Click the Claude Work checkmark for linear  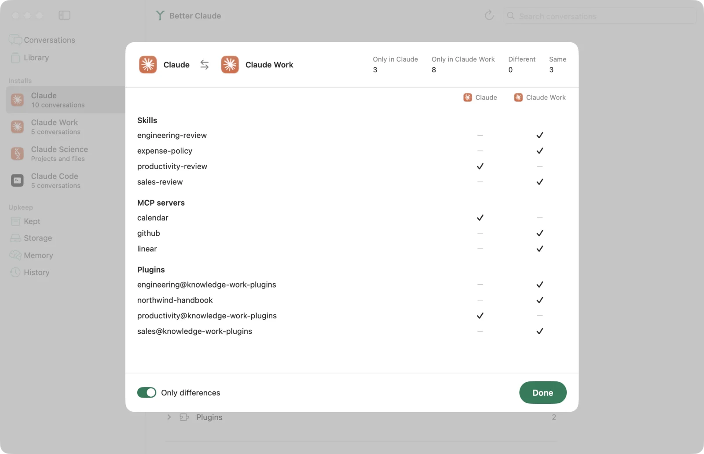pyautogui.click(x=540, y=249)
